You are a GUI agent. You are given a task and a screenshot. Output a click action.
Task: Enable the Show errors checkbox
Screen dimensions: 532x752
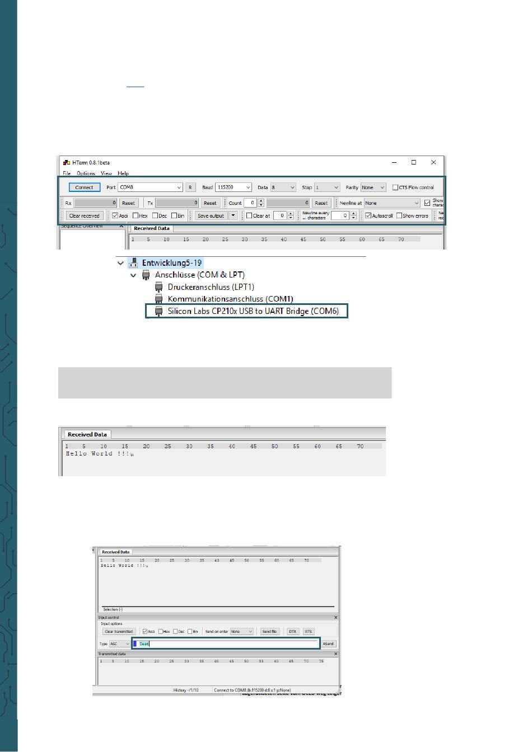click(399, 215)
